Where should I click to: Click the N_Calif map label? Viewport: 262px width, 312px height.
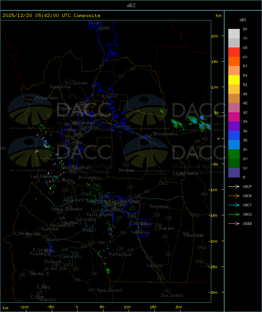point(109,96)
